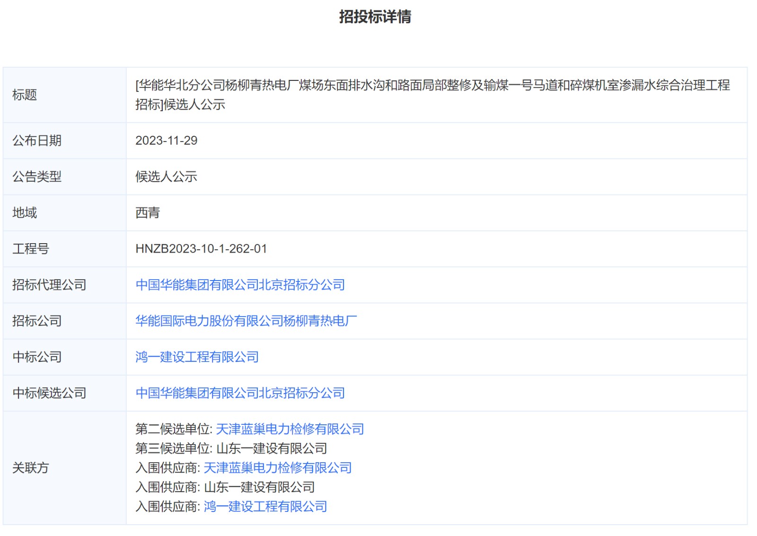757x536 pixels.
Task: Click 入围供应商 山东一建设有限公司 text
Action: click(259, 487)
